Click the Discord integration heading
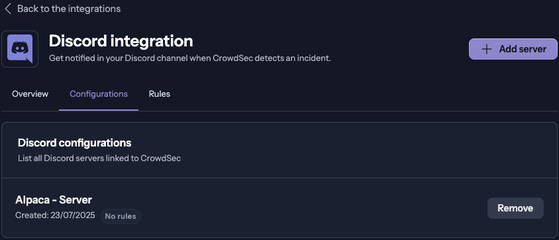Screen dimensions: 559x240 [x=121, y=41]
